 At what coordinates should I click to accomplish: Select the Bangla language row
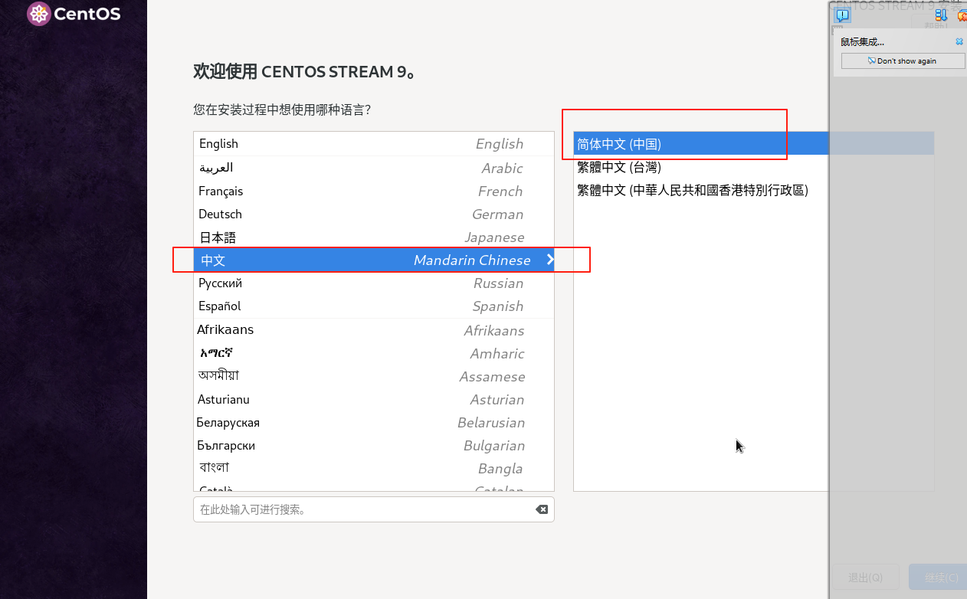pos(374,468)
